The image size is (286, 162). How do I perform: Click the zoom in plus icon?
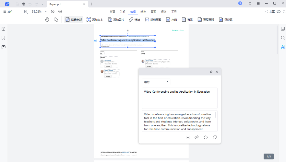point(60,11)
